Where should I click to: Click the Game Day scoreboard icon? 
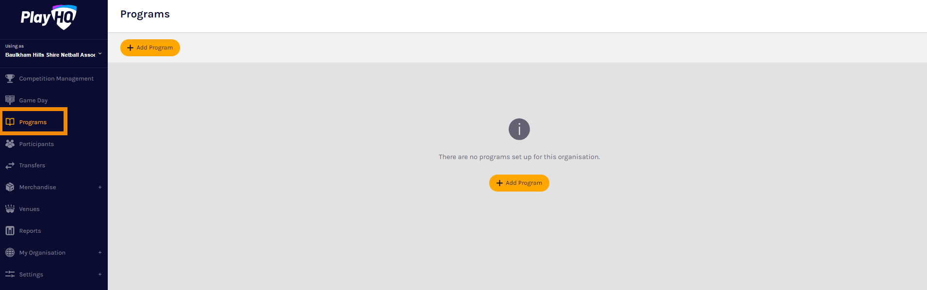pos(10,100)
